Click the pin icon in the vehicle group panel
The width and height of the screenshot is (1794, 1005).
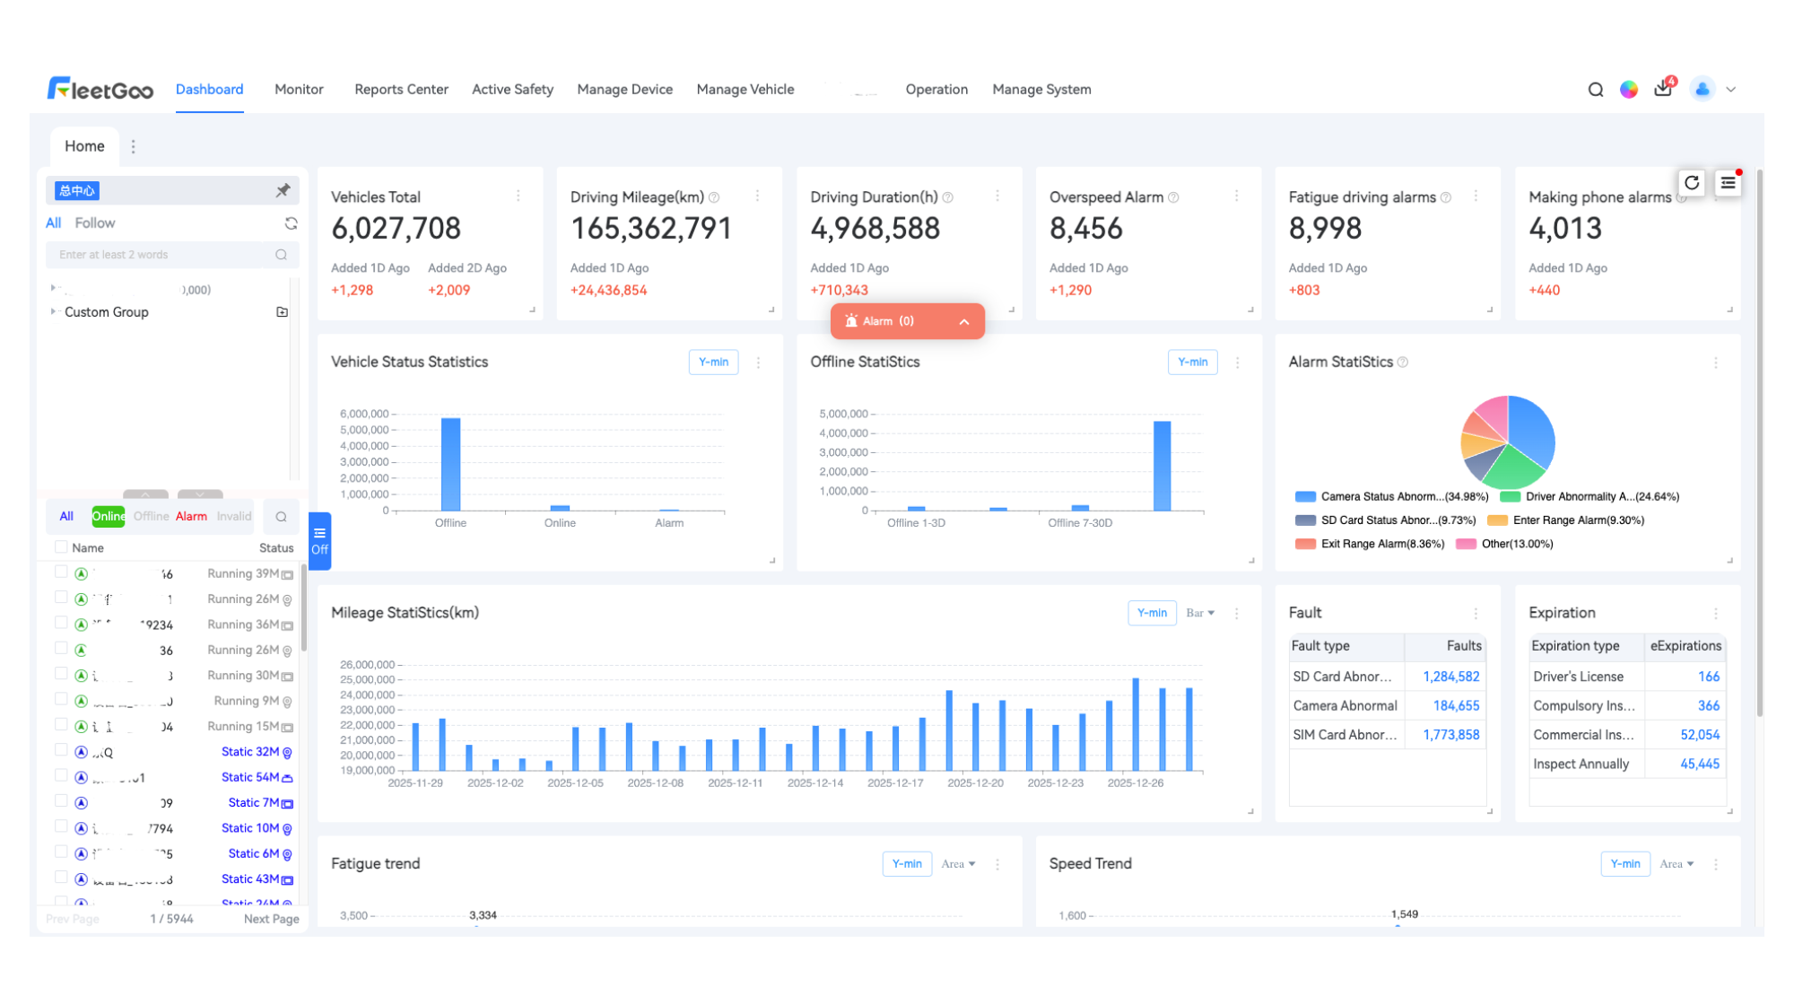point(283,189)
